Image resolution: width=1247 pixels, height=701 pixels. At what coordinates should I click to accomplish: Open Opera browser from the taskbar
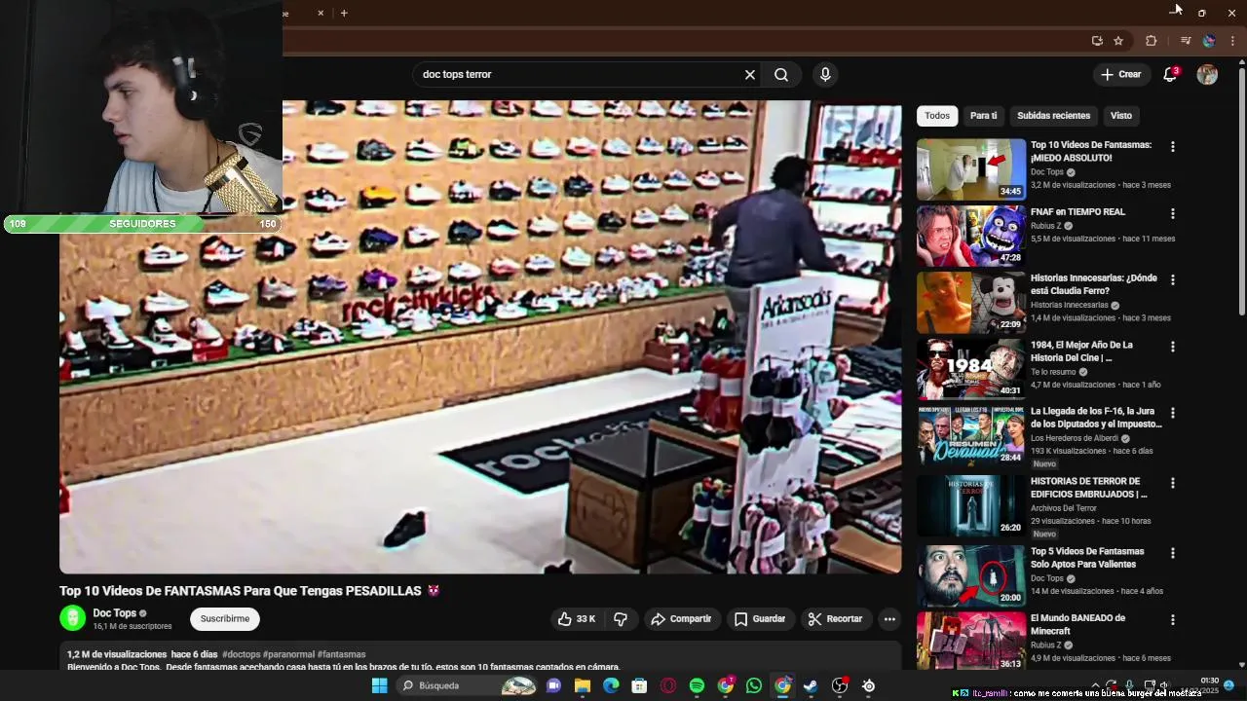[x=668, y=685]
